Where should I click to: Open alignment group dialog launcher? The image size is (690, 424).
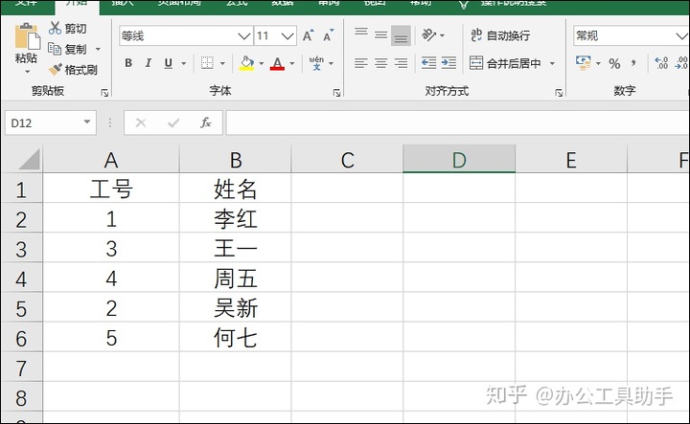(559, 93)
